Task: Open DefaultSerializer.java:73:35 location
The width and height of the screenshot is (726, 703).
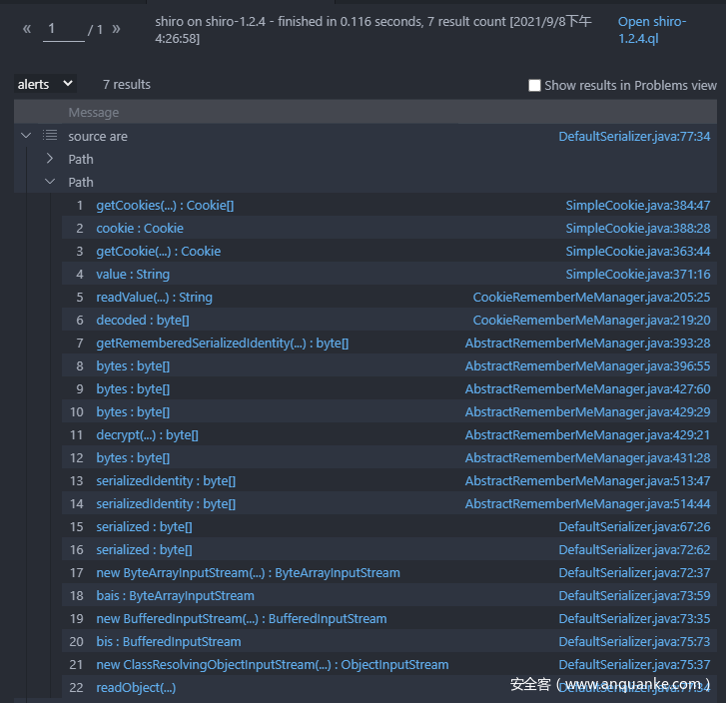Action: [634, 619]
